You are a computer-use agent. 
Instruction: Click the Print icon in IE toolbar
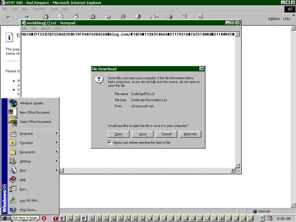point(169,17)
